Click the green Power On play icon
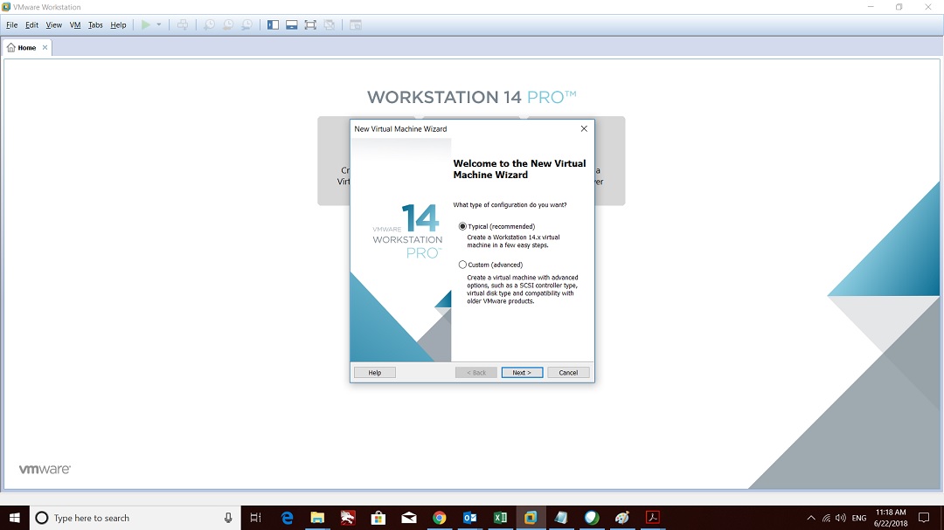The width and height of the screenshot is (944, 530). pos(145,24)
